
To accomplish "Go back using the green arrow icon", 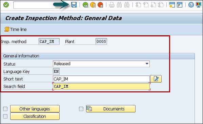I will (85, 5).
